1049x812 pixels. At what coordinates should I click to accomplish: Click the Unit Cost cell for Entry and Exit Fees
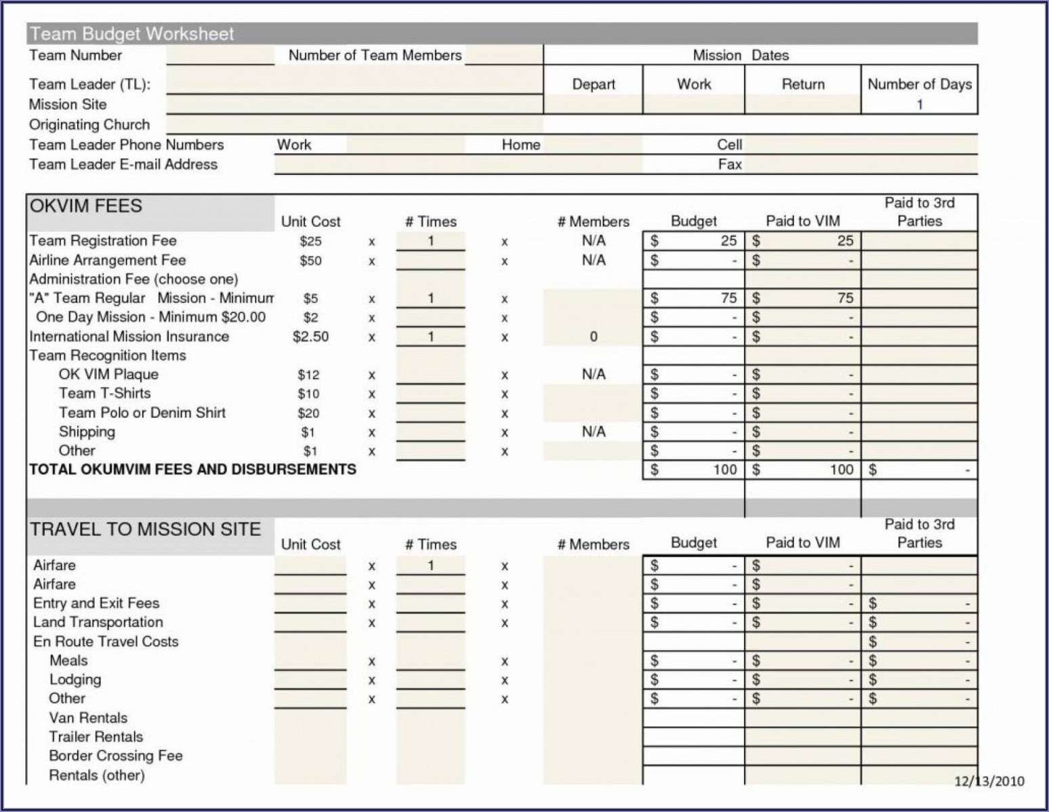click(310, 603)
